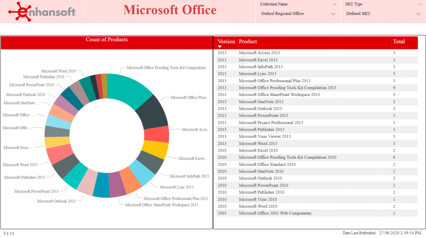The width and height of the screenshot is (426, 238).
Task: Click the Microsoft PowerPoint 2010 chart label
Action: pyautogui.click(x=32, y=85)
